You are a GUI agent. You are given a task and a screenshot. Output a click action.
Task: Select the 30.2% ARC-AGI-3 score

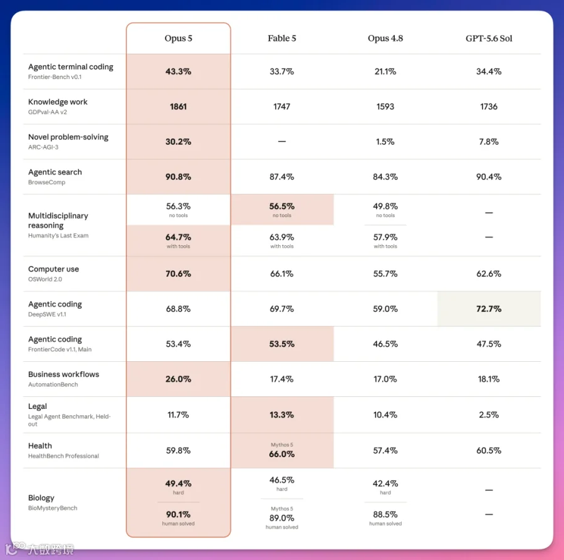pyautogui.click(x=179, y=142)
